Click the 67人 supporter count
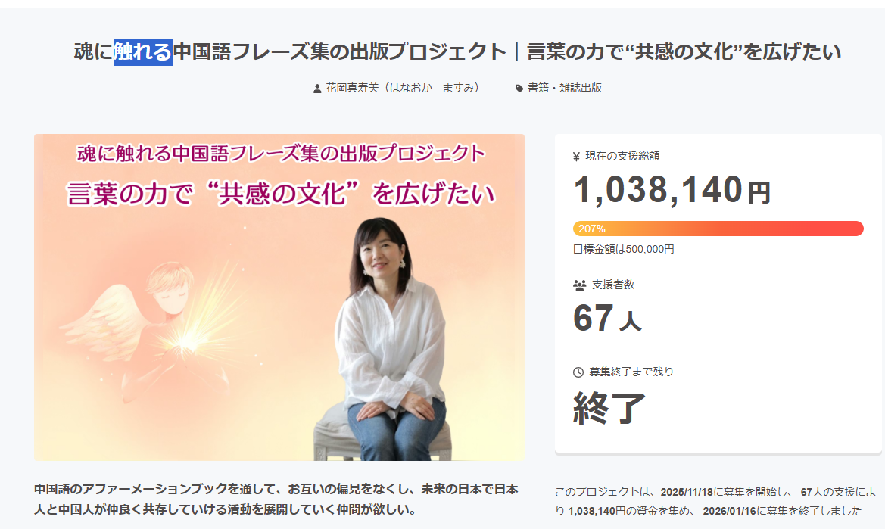Viewport: 885px width, 529px height. click(x=607, y=318)
